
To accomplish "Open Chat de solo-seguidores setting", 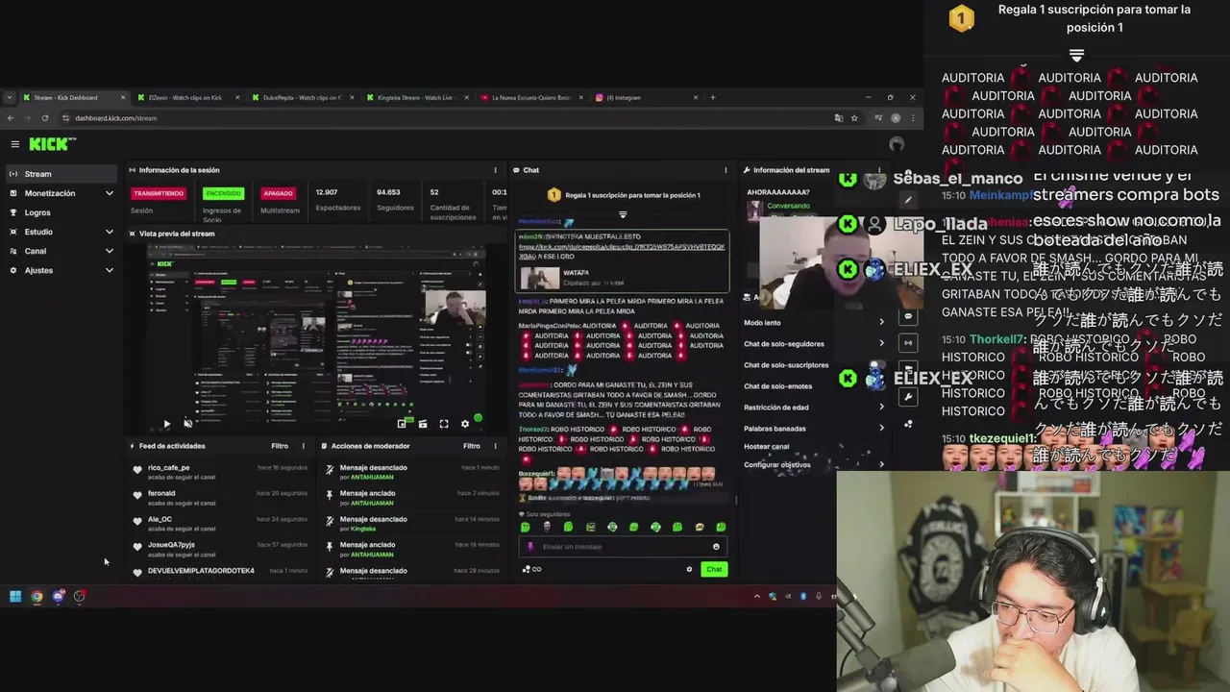I will [x=814, y=344].
